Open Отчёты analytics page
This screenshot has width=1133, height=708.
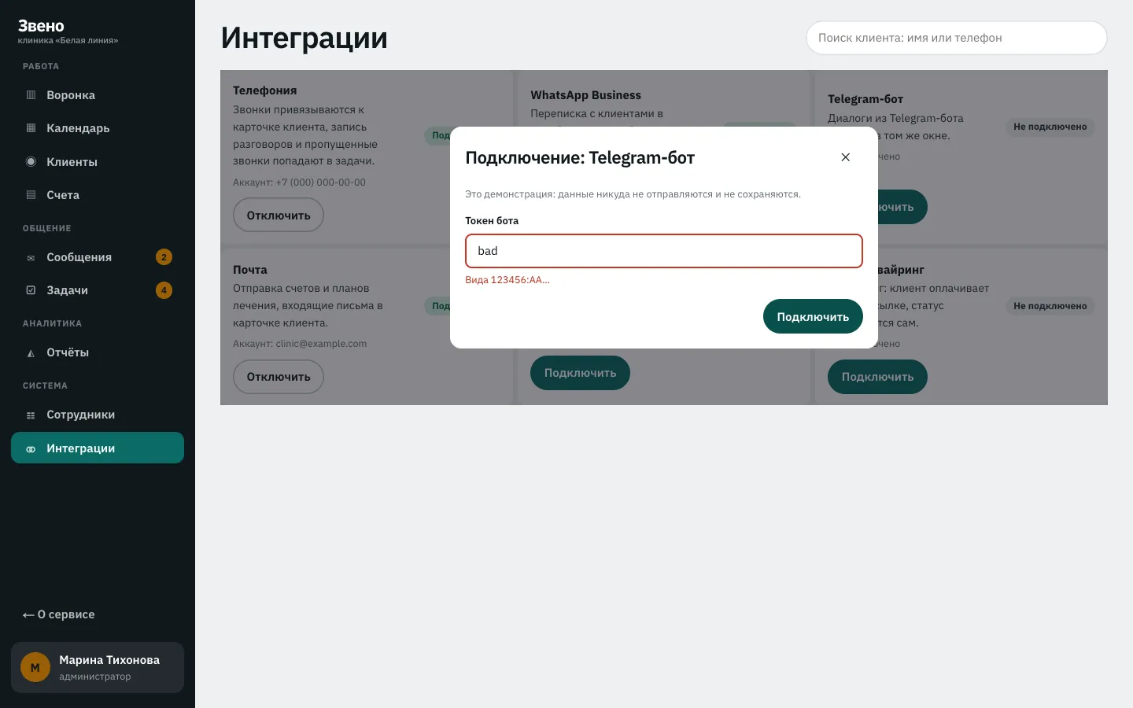tap(98, 352)
